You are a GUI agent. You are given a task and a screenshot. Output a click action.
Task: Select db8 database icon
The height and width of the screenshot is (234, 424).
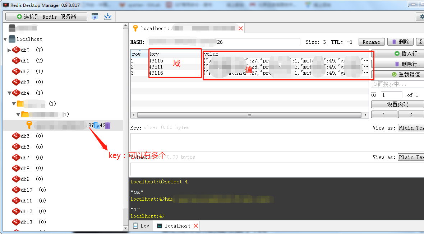pos(16,168)
